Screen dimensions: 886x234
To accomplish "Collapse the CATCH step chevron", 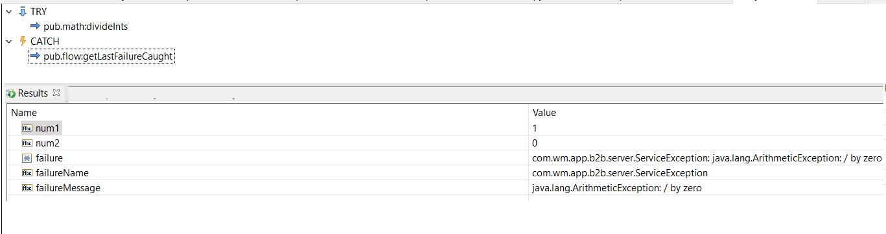I will pyautogui.click(x=9, y=41).
